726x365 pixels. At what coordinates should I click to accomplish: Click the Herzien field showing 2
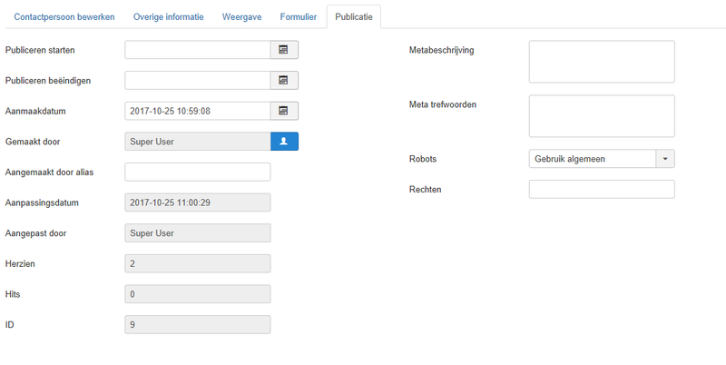198,264
